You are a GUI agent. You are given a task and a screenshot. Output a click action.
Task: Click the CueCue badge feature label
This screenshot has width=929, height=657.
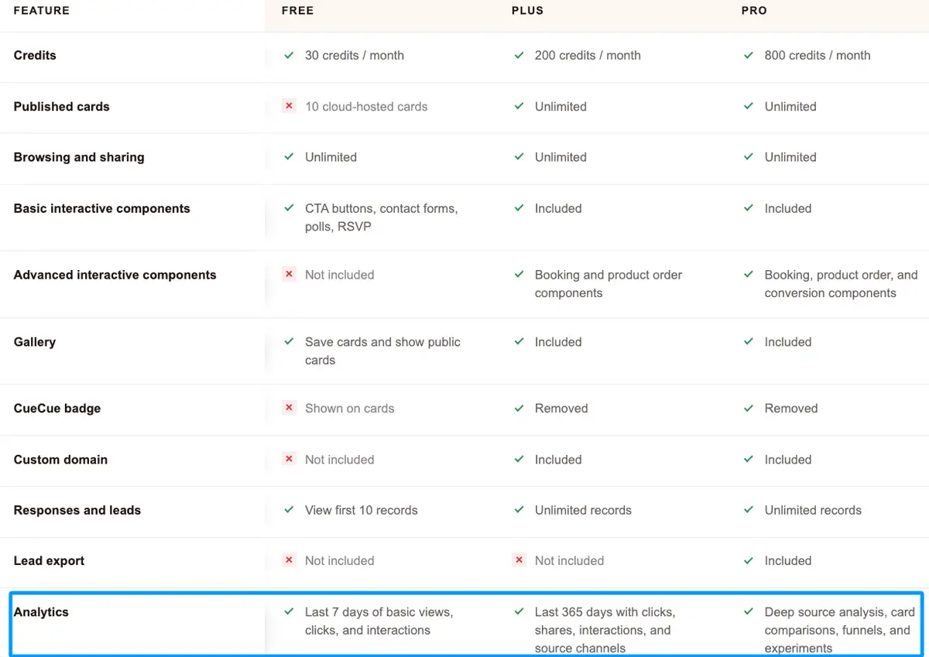coord(57,408)
